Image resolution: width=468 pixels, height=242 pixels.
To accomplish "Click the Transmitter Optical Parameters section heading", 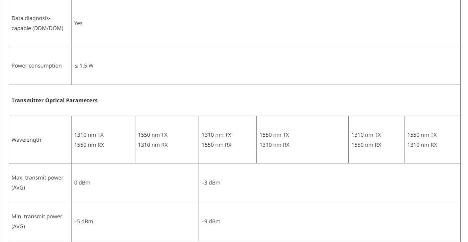I will click(x=54, y=101).
